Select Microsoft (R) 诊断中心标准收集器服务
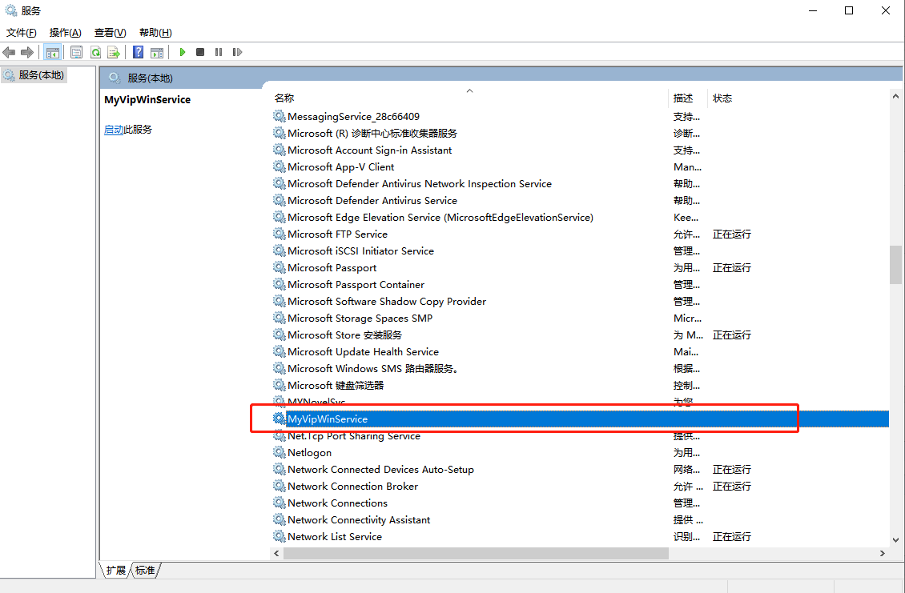 pyautogui.click(x=580, y=134)
